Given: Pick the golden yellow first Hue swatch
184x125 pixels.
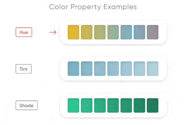Looking at the screenshot, I should (x=73, y=32).
